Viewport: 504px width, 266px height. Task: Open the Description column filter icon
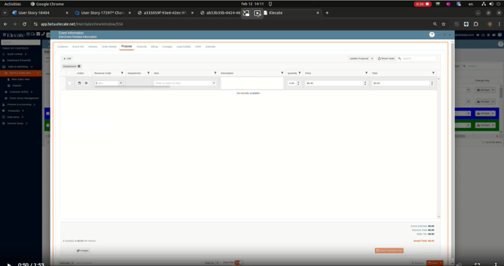coord(282,73)
